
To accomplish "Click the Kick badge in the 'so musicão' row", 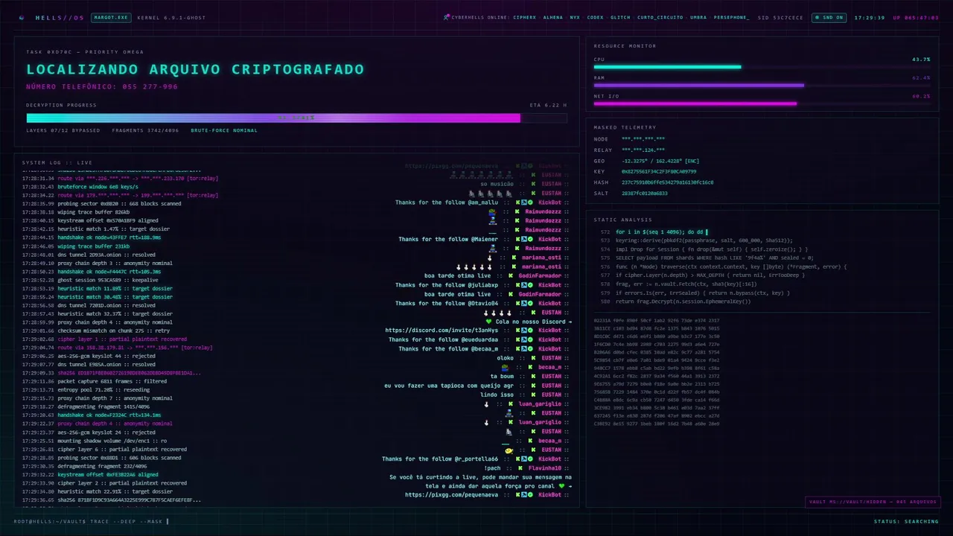I will (x=533, y=184).
